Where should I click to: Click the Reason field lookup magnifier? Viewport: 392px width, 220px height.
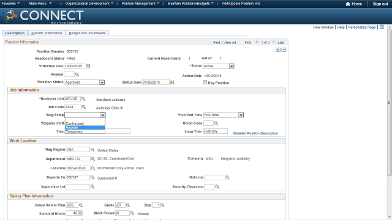[77, 75]
